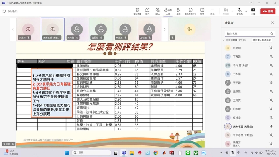This screenshot has height=157, width=279.
Task: Select participant 王妍雅 in the list
Action: [x=249, y=91]
